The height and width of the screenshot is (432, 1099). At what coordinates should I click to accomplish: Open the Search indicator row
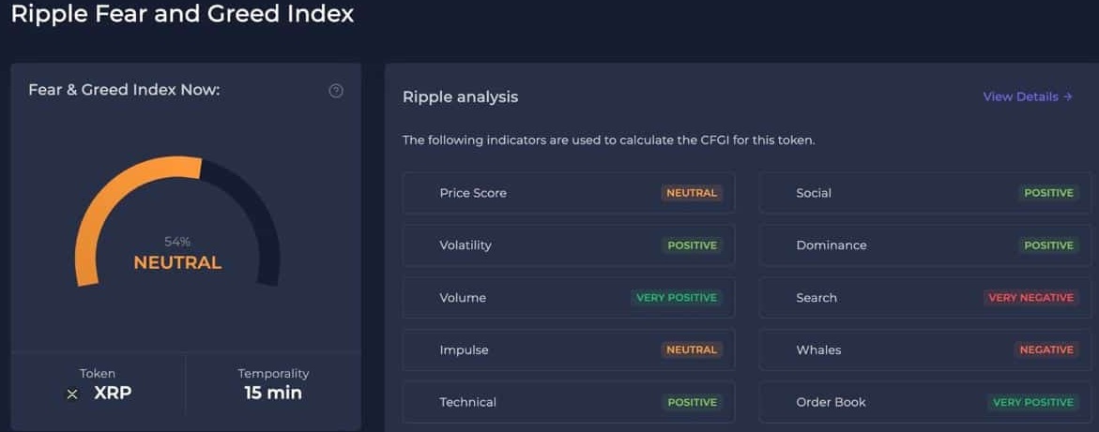(x=925, y=298)
